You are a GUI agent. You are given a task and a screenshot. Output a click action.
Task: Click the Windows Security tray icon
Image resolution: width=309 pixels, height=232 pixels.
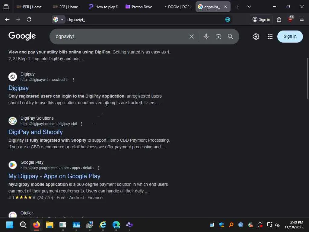(221, 225)
